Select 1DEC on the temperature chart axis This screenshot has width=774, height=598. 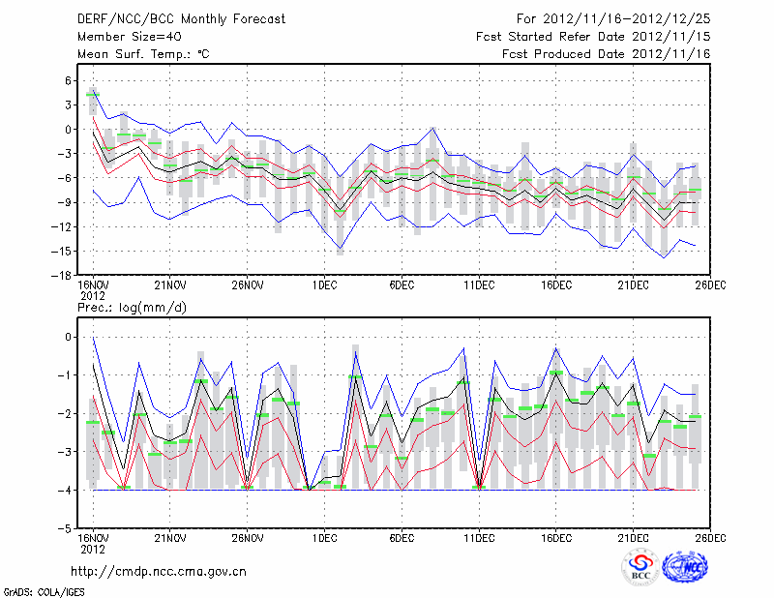point(324,285)
